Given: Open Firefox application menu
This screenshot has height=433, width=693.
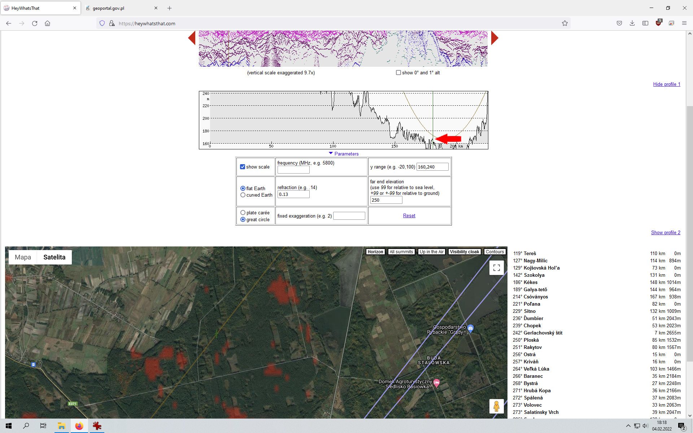Looking at the screenshot, I should (x=684, y=23).
